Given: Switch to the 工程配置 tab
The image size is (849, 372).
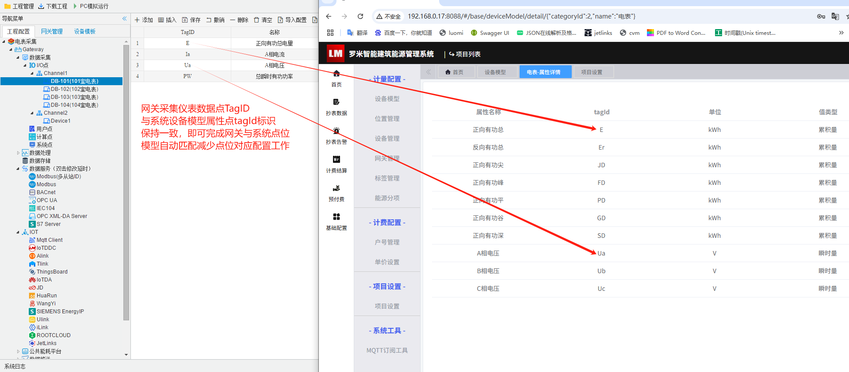Looking at the screenshot, I should coord(18,31).
